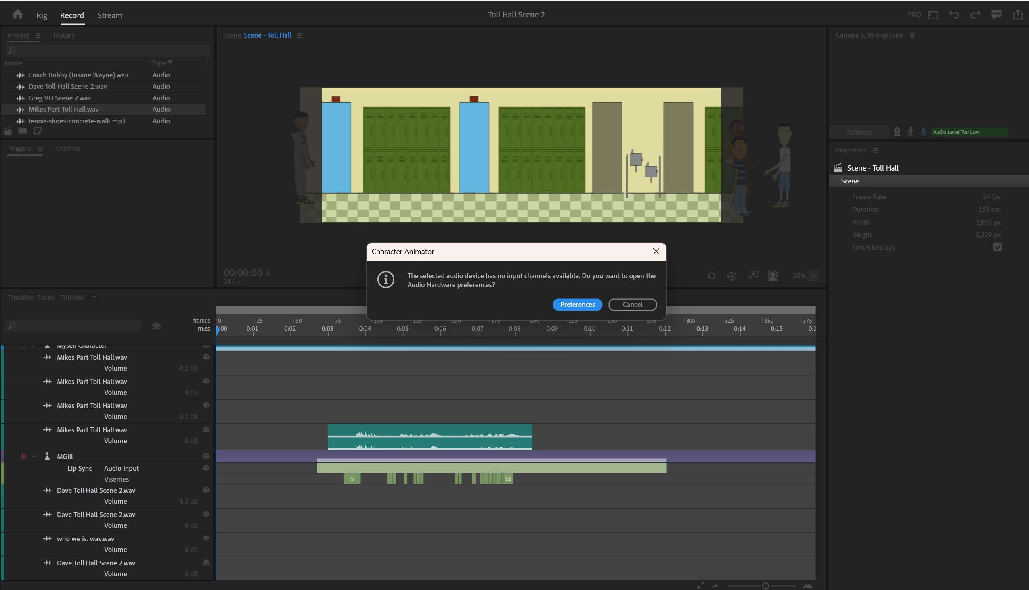Select Greg VO Scene 2.wav project item
This screenshot has width=1029, height=590.
[60, 98]
